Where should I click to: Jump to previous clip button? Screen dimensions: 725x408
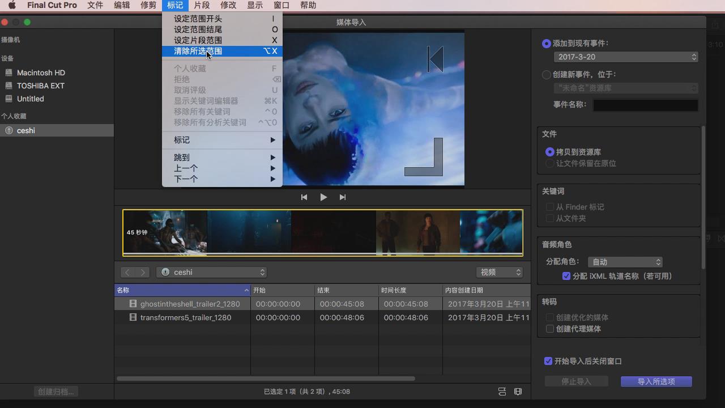point(304,197)
